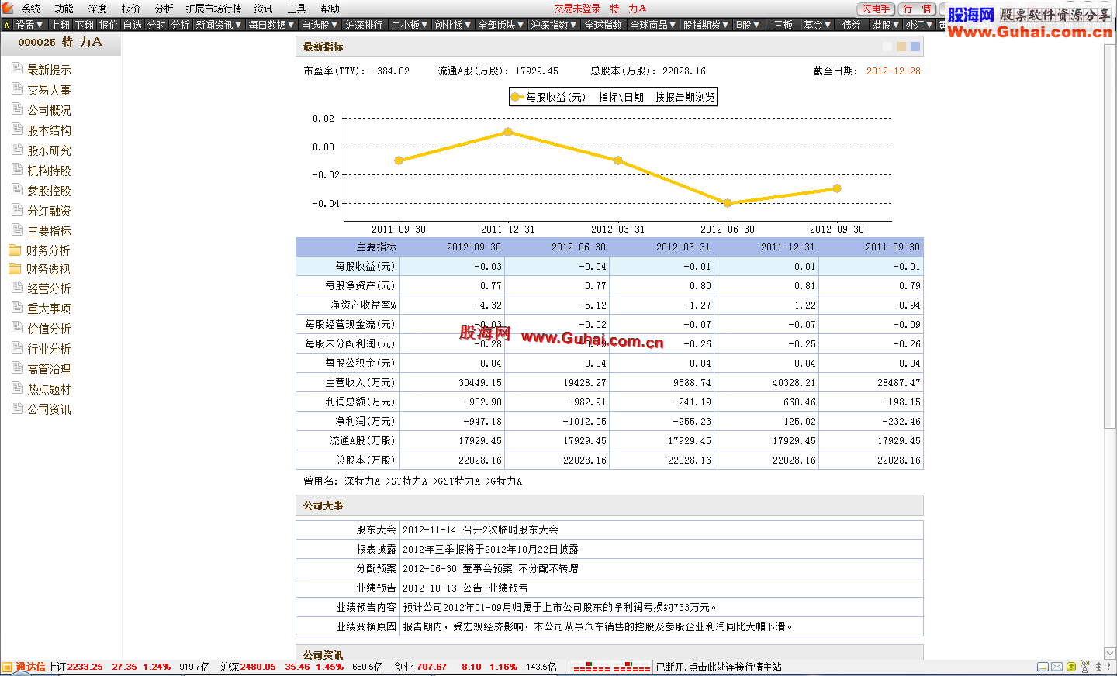Open the 深度 menu
The image size is (1117, 676).
(x=98, y=9)
